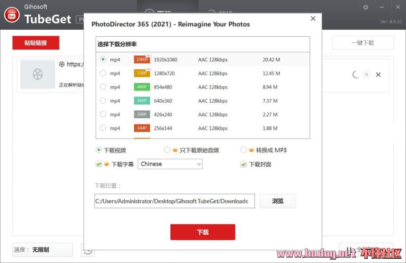Toggle the download subtitles checkbox
The height and width of the screenshot is (263, 406).
coord(99,164)
